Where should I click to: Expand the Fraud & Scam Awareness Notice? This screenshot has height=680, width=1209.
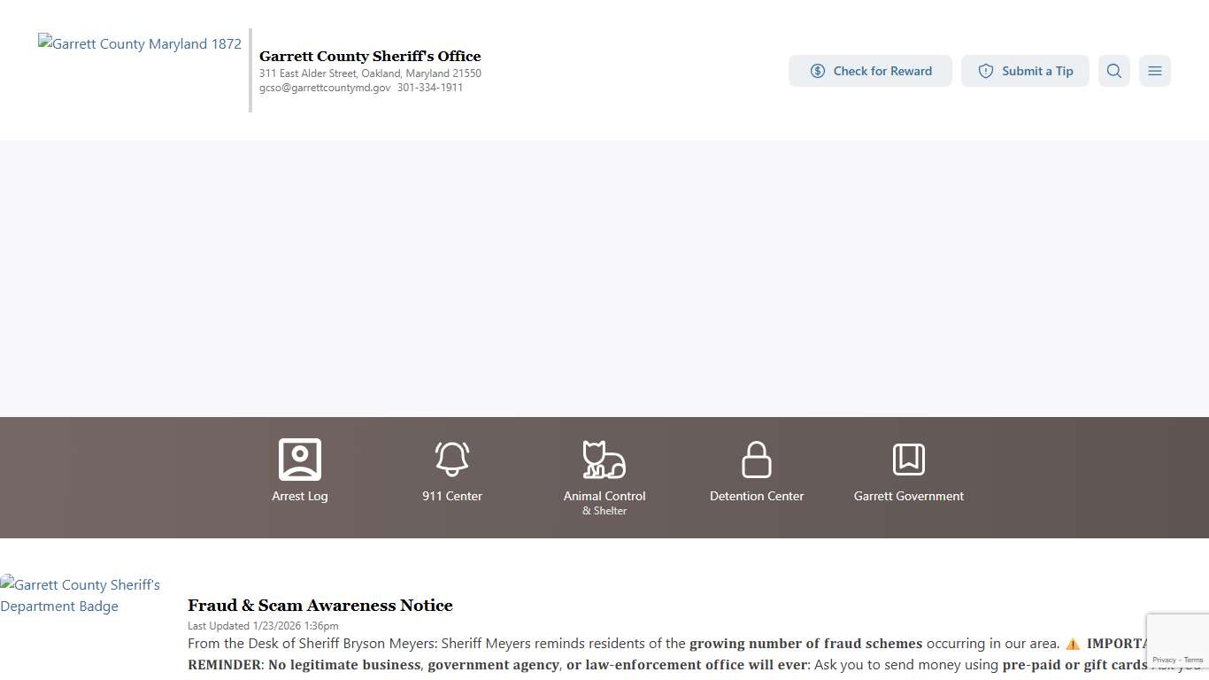point(320,606)
